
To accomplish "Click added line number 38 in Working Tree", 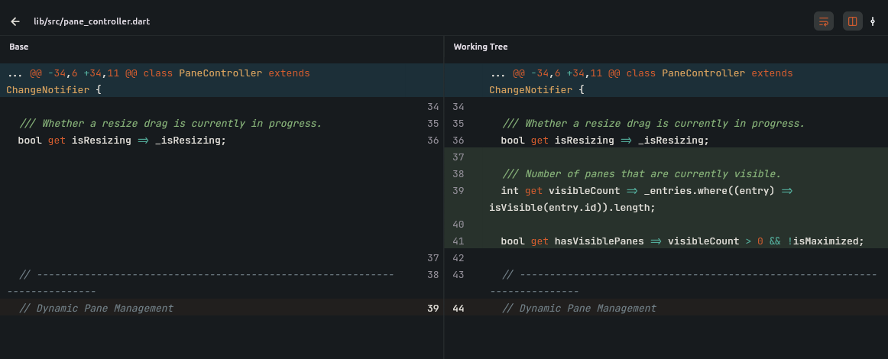I will pyautogui.click(x=459, y=174).
